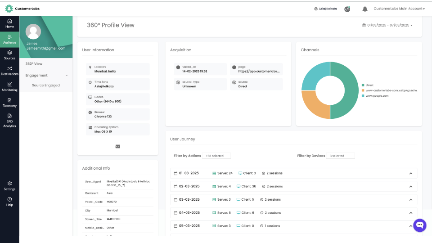The width and height of the screenshot is (432, 243).
Task: Click the green Direct segment of donut chart
Action: click(x=351, y=90)
